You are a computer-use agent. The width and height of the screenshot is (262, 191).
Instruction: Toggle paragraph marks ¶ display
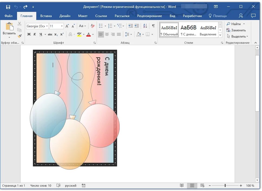[x=153, y=26]
